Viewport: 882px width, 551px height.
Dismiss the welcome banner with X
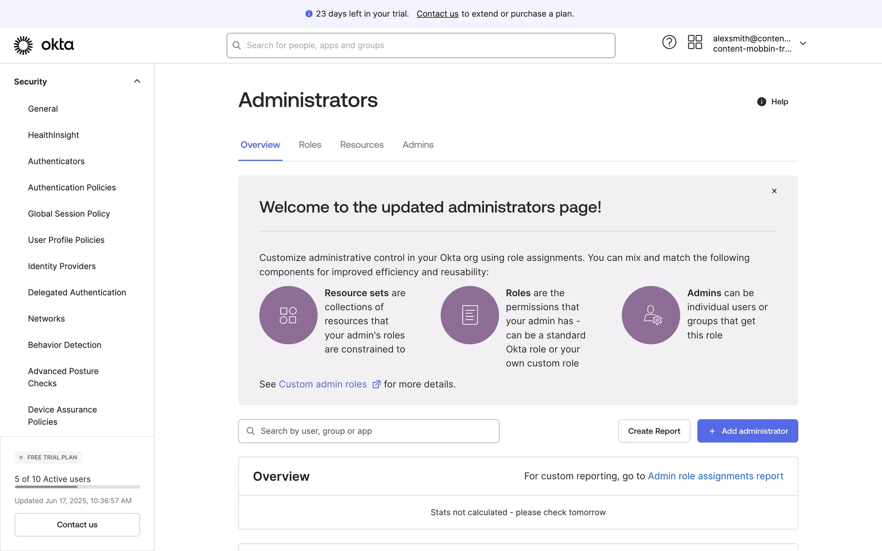[x=774, y=191]
